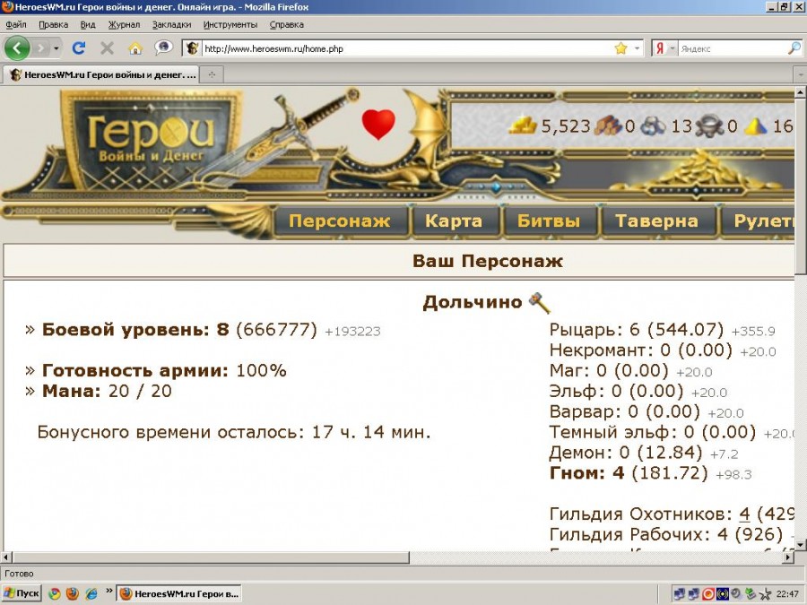
Task: Click the Гильдия Охотников level 4 link
Action: click(x=744, y=514)
